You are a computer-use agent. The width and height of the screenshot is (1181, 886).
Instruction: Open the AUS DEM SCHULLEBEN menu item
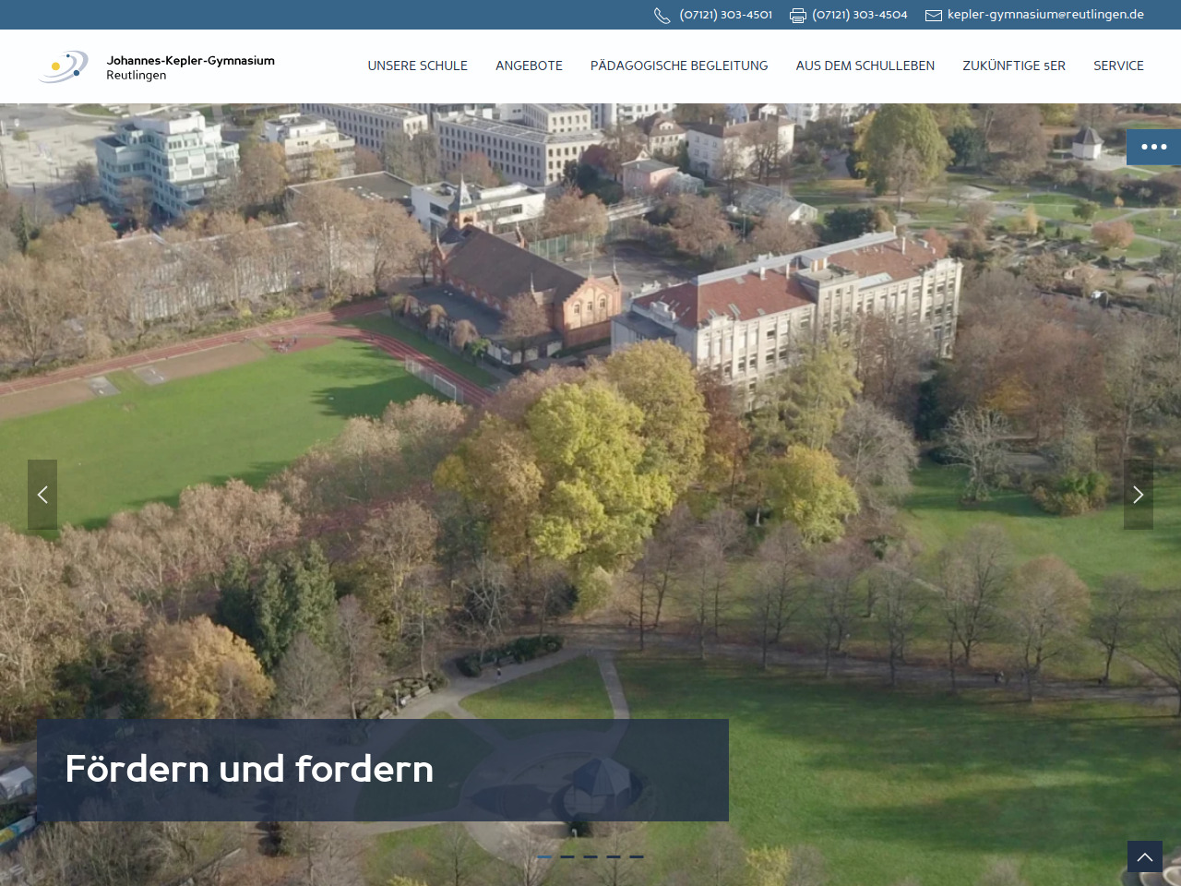865,66
